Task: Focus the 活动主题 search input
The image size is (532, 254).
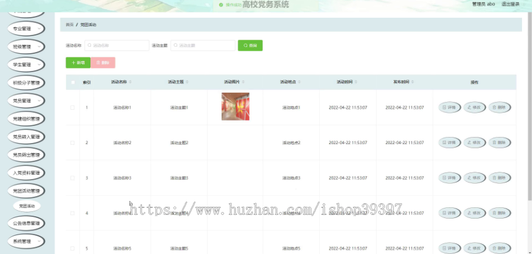Action: pyautogui.click(x=203, y=45)
